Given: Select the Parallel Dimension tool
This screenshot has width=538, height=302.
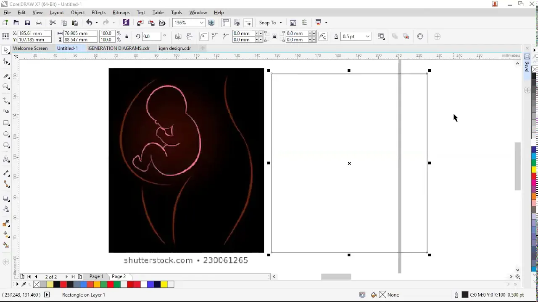Looking at the screenshot, I should tap(6, 173).
